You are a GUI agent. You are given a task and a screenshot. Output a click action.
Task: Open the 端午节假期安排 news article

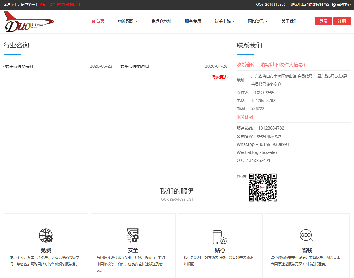[x=20, y=66]
